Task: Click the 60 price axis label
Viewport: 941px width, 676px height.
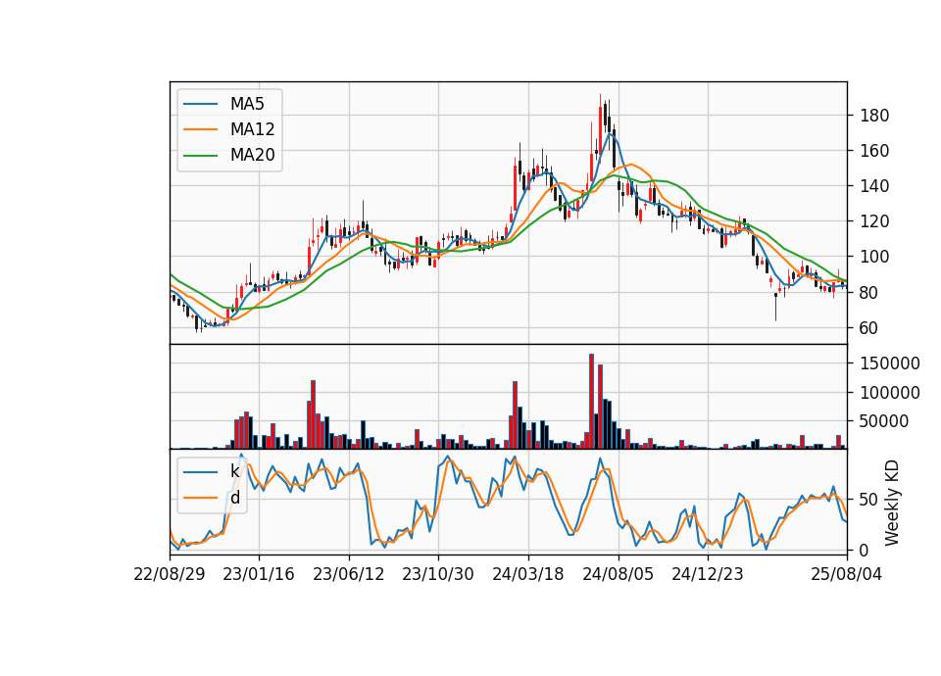Action: click(869, 328)
